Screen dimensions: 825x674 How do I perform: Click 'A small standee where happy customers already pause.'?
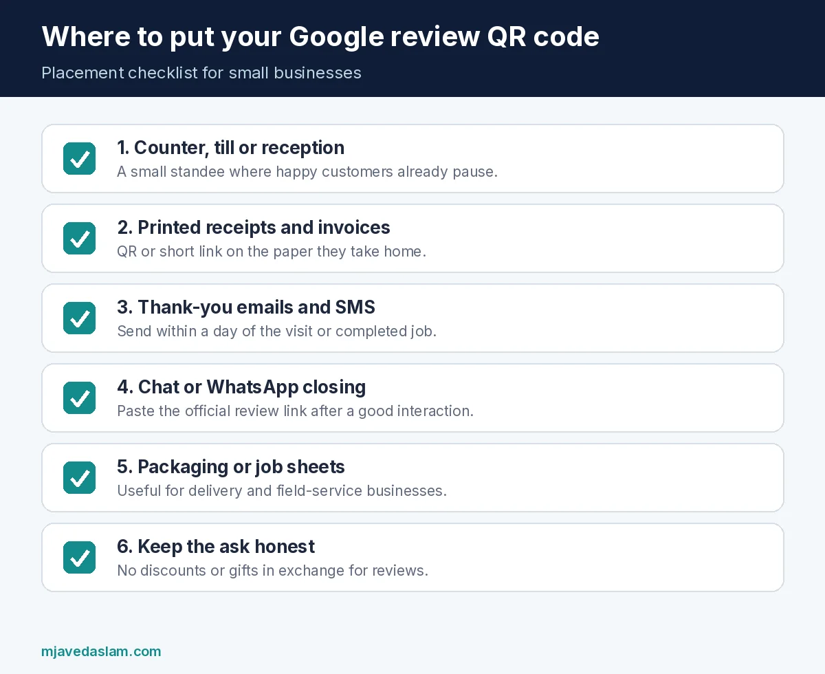click(x=307, y=172)
